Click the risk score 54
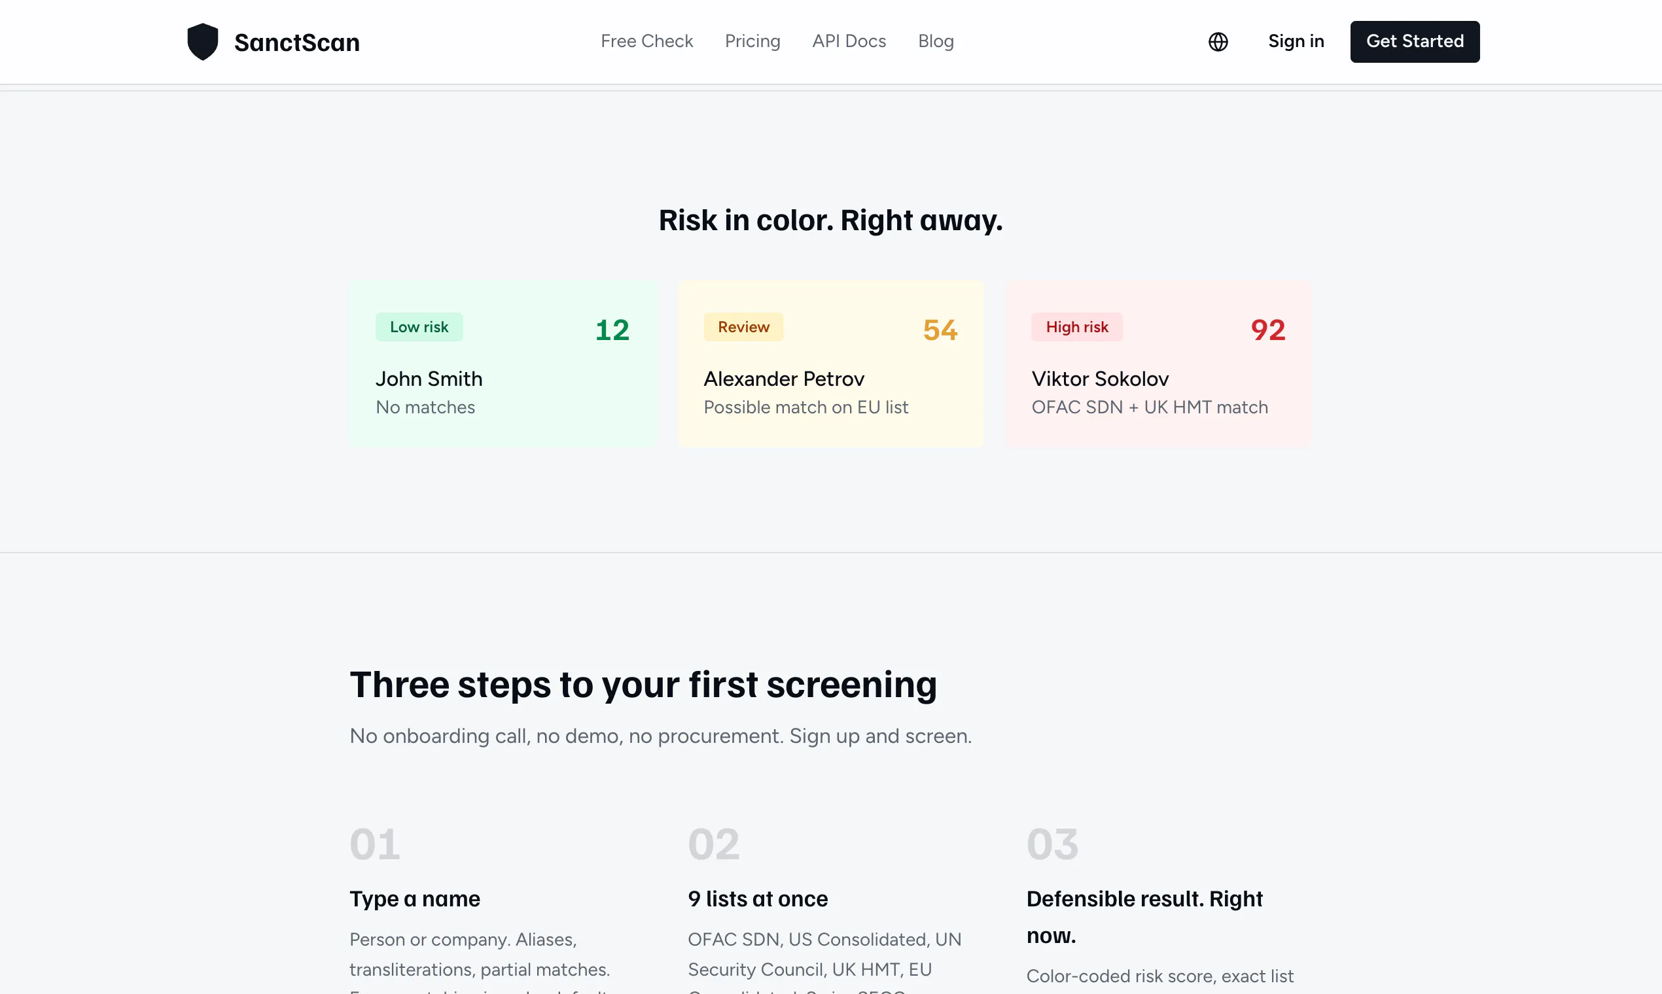 [x=940, y=330]
